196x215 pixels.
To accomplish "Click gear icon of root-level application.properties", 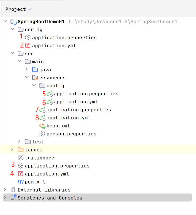I will point(21,166).
